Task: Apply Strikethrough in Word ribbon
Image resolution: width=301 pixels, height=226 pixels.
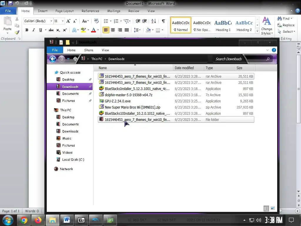Action: 51,30
